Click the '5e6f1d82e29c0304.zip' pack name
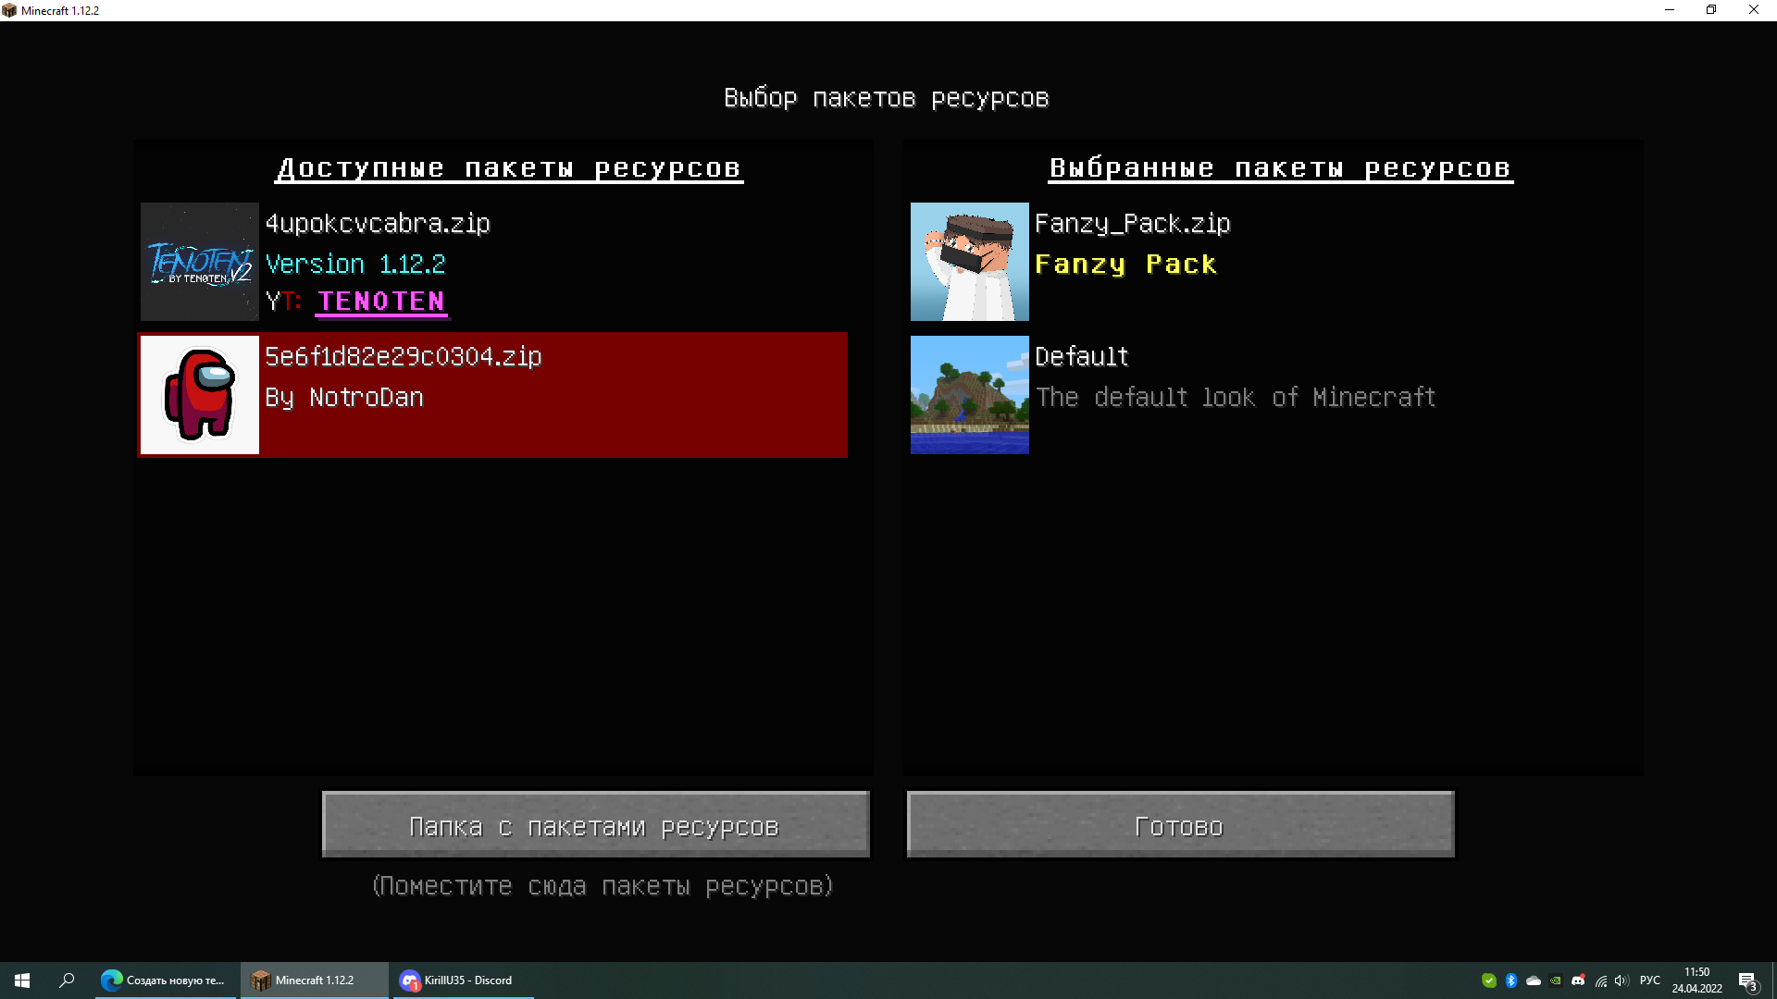 point(404,357)
